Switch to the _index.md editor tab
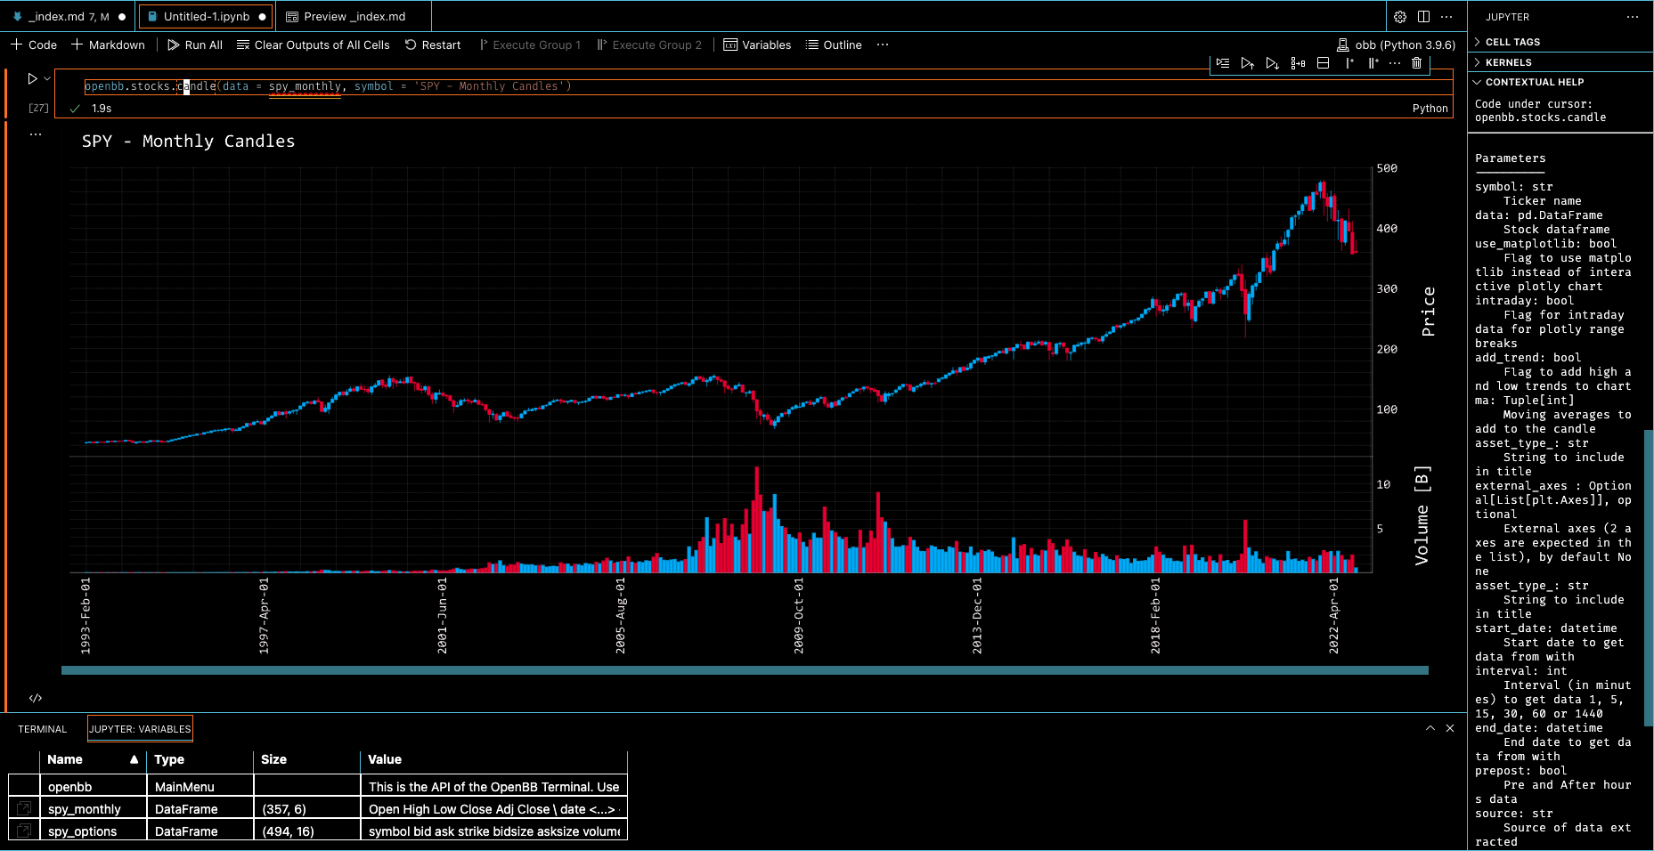The height and width of the screenshot is (851, 1654). (67, 17)
